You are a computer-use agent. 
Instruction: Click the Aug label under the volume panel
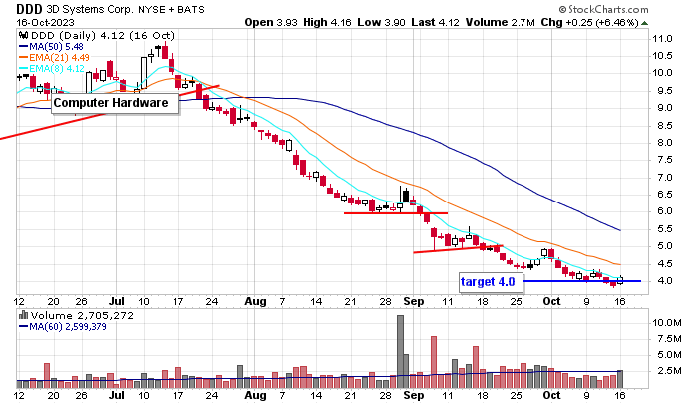click(255, 395)
